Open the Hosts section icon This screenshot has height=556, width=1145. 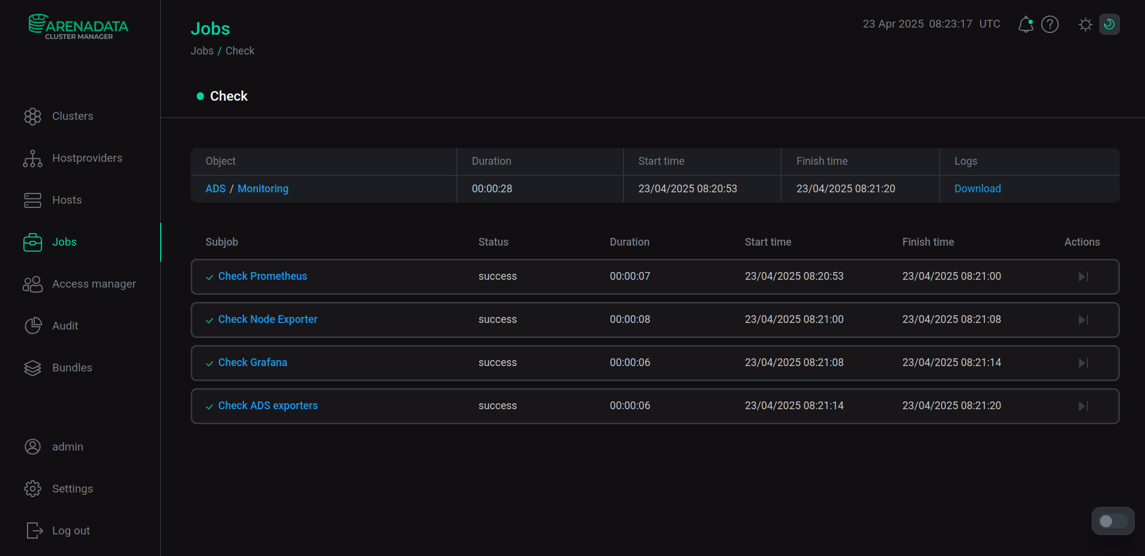click(32, 200)
